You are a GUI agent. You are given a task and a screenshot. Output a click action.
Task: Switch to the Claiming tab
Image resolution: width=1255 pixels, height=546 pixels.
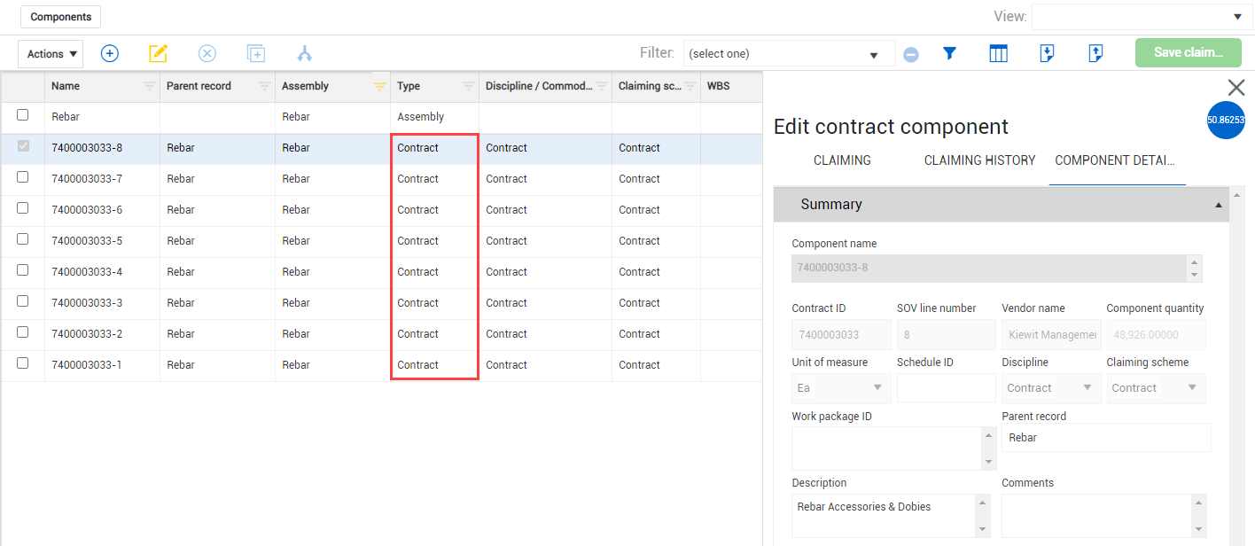[x=842, y=160]
